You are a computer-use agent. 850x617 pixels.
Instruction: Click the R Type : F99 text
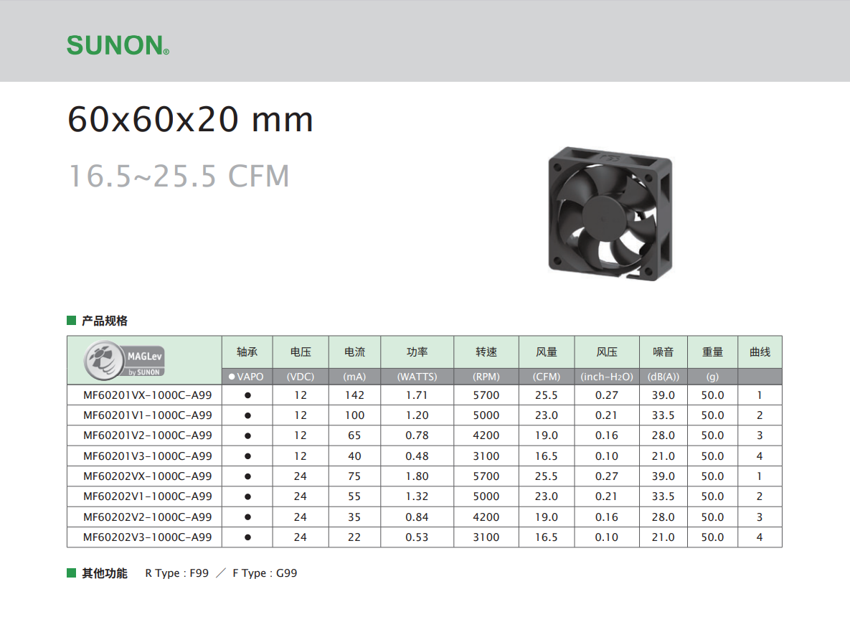click(x=176, y=573)
